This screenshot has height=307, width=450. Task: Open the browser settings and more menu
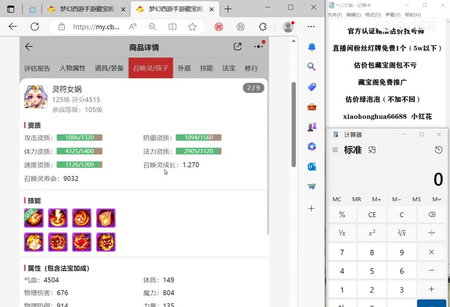click(x=311, y=27)
